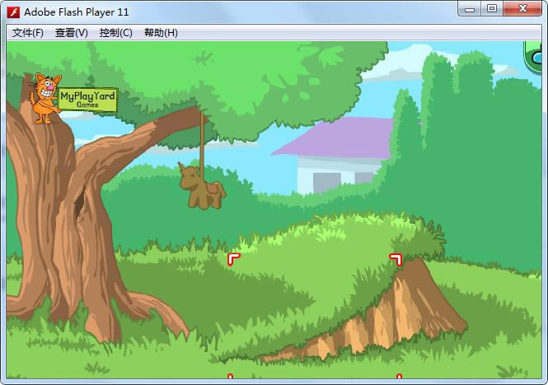
Task: Open the 控制(C) menu
Action: pyautogui.click(x=115, y=33)
